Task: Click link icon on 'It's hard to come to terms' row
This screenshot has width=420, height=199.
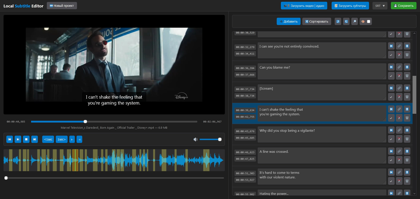Action: tap(399, 172)
